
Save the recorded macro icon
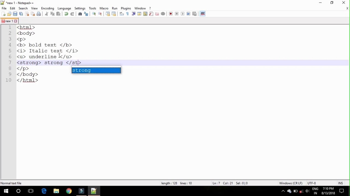tap(194, 14)
